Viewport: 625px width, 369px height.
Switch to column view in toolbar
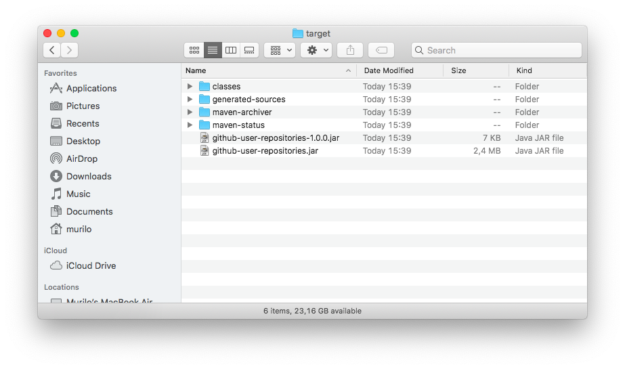(231, 50)
